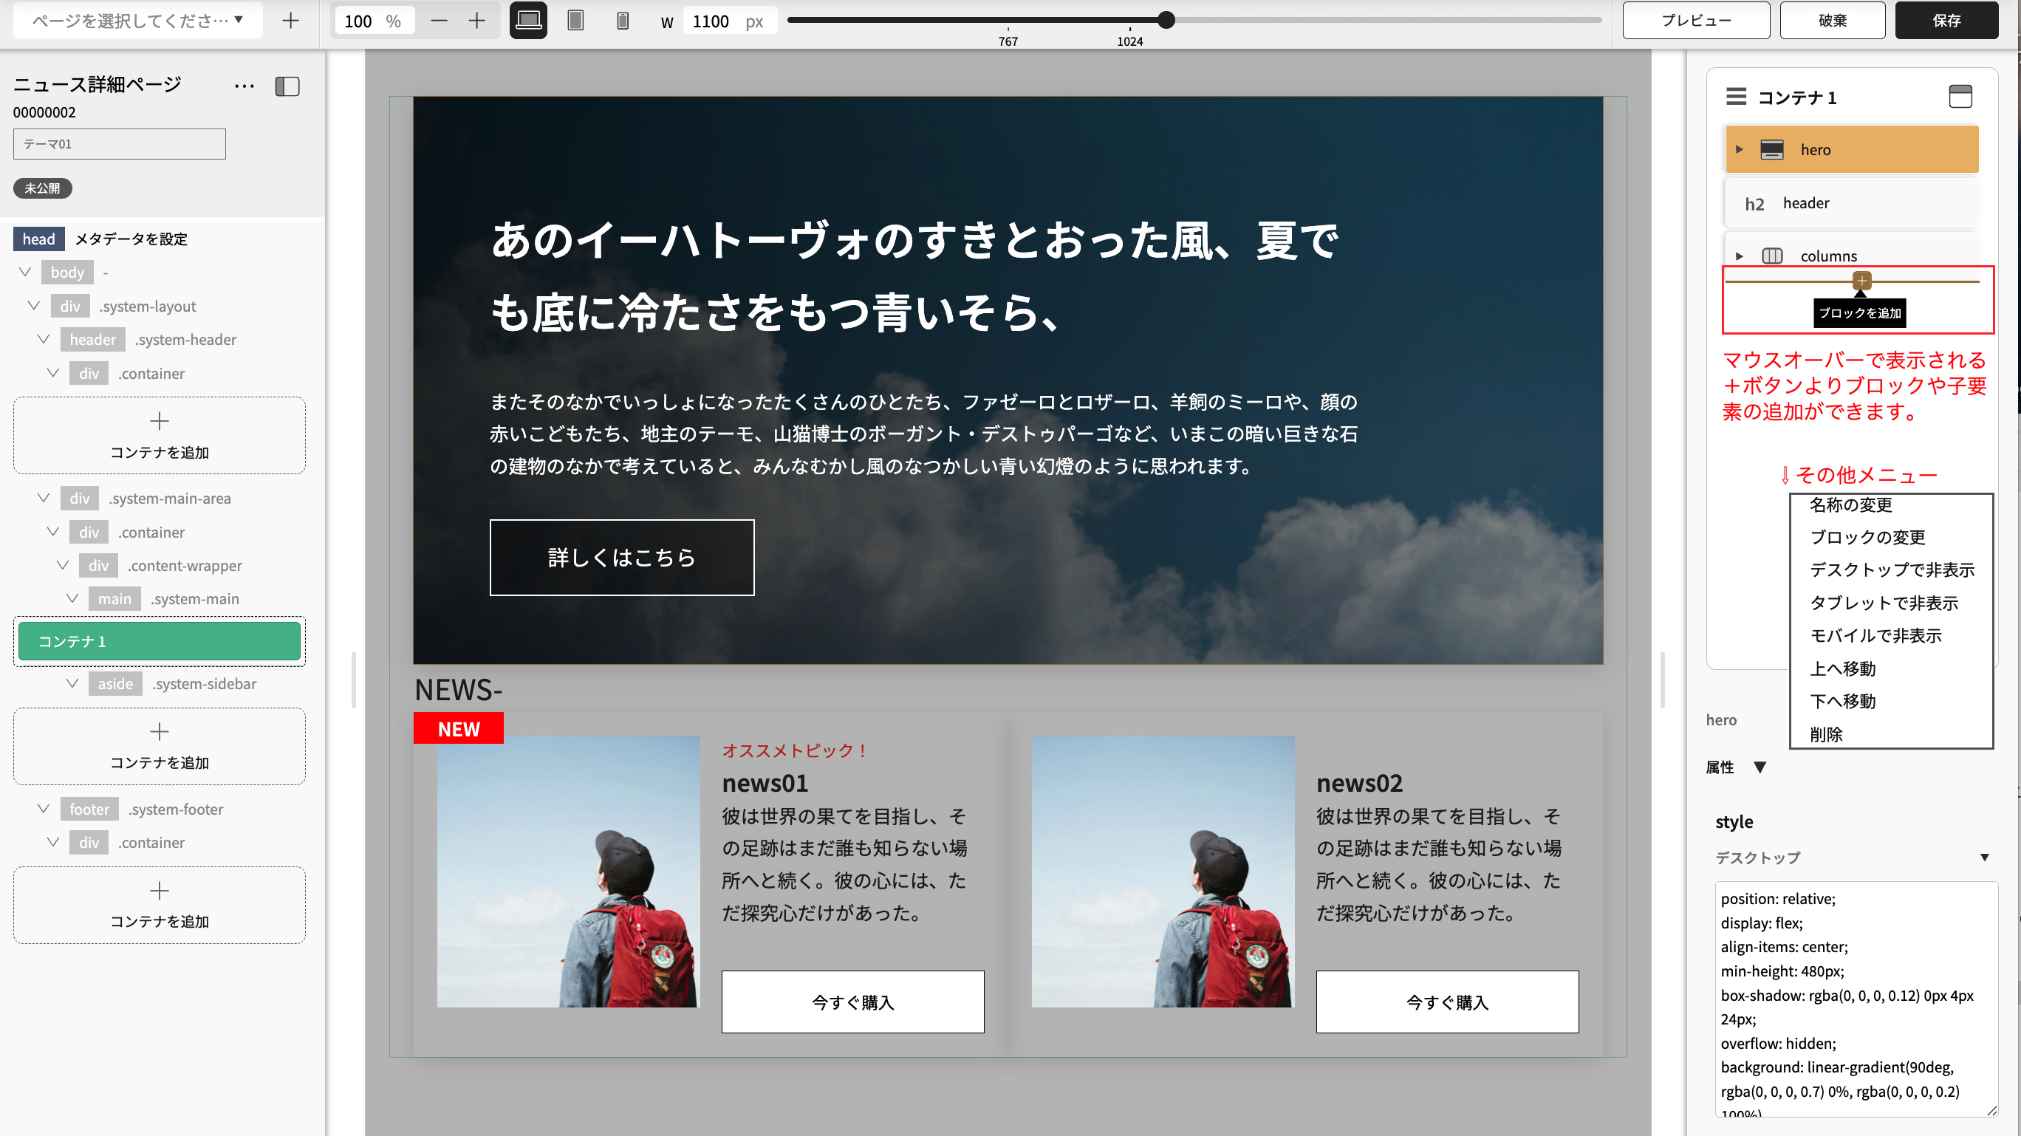This screenshot has height=1136, width=2021.
Task: Click テーマ01 theme input field
Action: pos(119,144)
